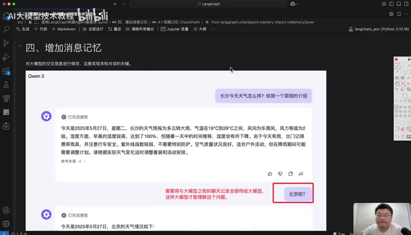Screen dimensions: 411x235
Task: Click the LangGraph command center search box
Action: [x=208, y=4]
